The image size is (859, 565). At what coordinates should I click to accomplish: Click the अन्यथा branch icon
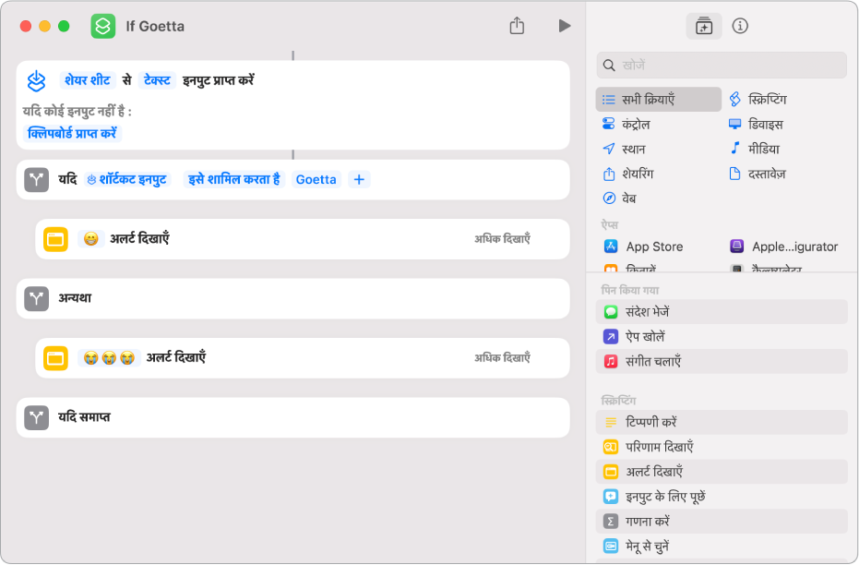[x=36, y=299]
